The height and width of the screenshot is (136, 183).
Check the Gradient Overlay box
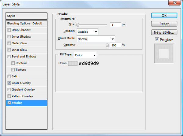[x=9, y=90]
